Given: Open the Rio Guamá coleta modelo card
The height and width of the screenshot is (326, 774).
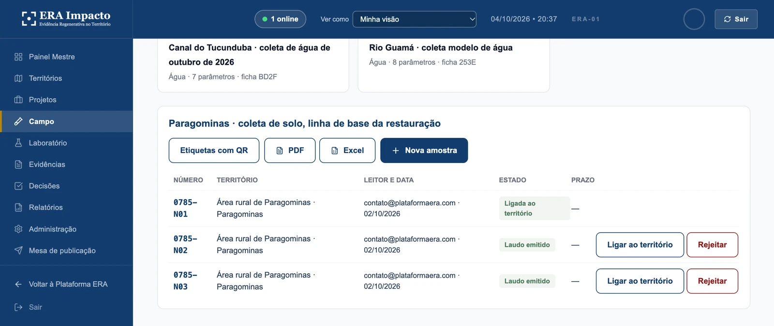Looking at the screenshot, I should 454,65.
